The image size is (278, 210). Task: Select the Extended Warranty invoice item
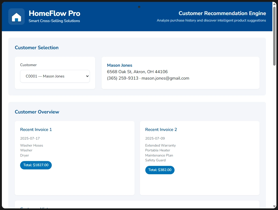[160, 145]
